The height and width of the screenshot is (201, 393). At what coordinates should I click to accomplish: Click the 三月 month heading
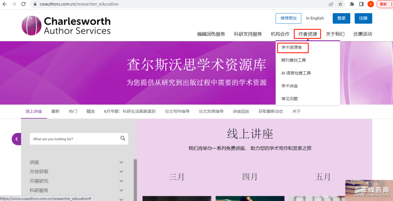coord(177,177)
